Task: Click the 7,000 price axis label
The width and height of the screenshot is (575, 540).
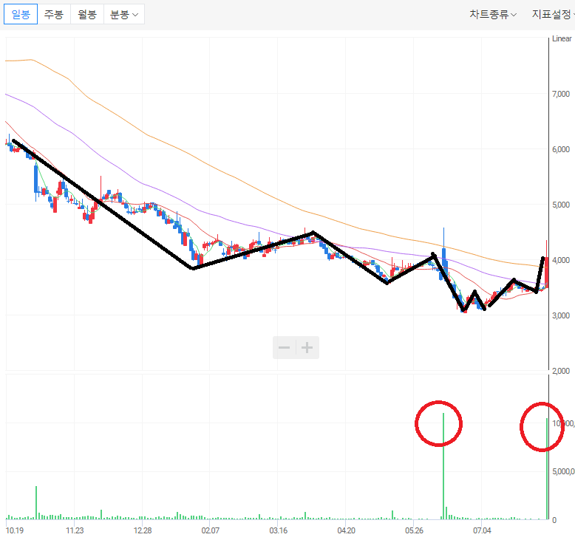Action: (561, 95)
